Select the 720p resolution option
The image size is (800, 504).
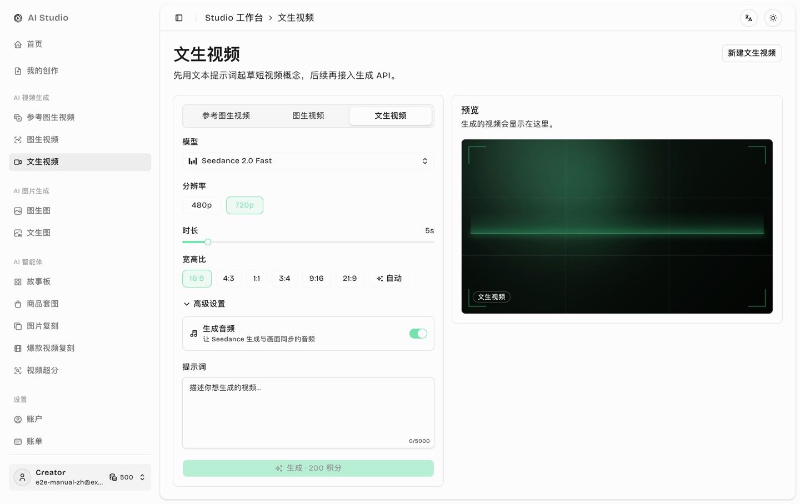tap(244, 205)
